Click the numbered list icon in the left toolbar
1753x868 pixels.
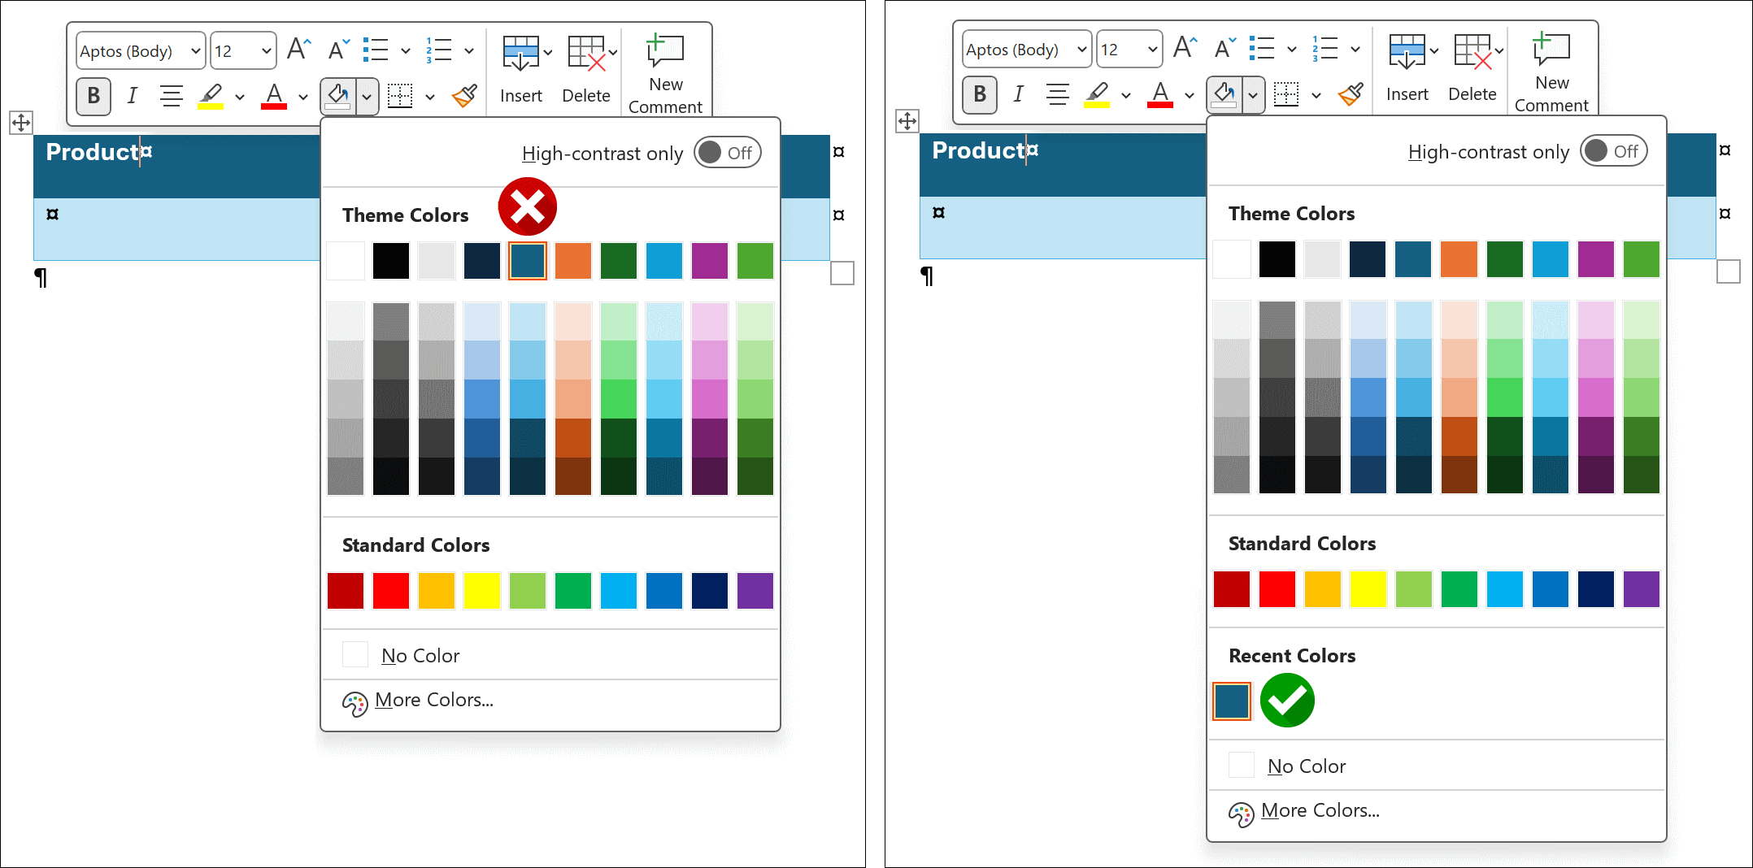(x=439, y=50)
